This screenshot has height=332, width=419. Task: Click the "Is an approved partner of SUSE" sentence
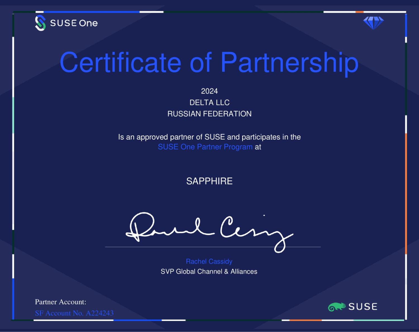tap(209, 137)
